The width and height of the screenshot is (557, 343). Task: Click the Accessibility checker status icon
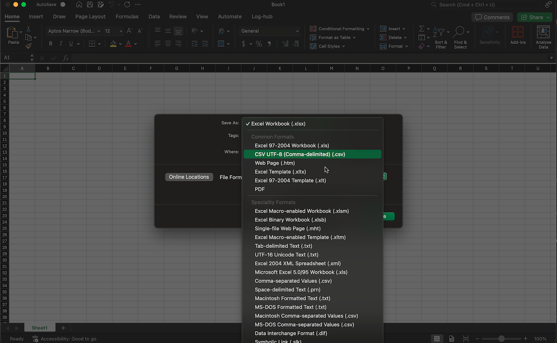[x=35, y=339]
